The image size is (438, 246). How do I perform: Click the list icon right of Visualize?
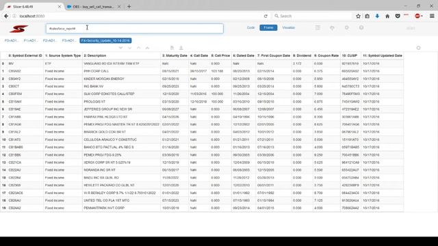[x=318, y=27]
